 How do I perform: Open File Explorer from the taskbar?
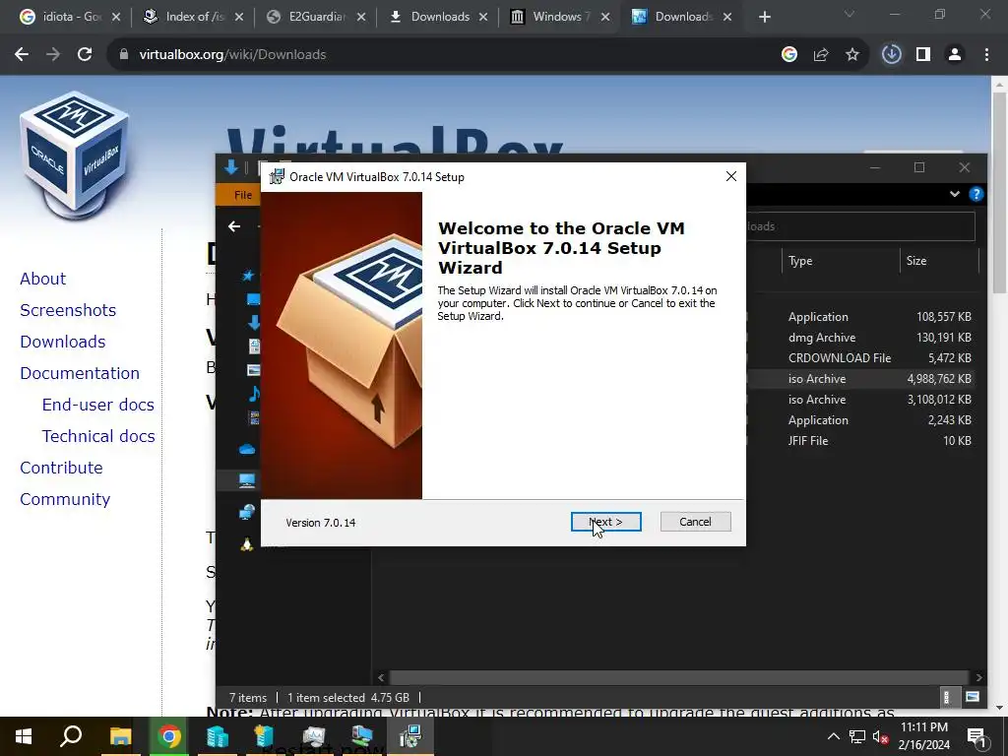pyautogui.click(x=120, y=736)
